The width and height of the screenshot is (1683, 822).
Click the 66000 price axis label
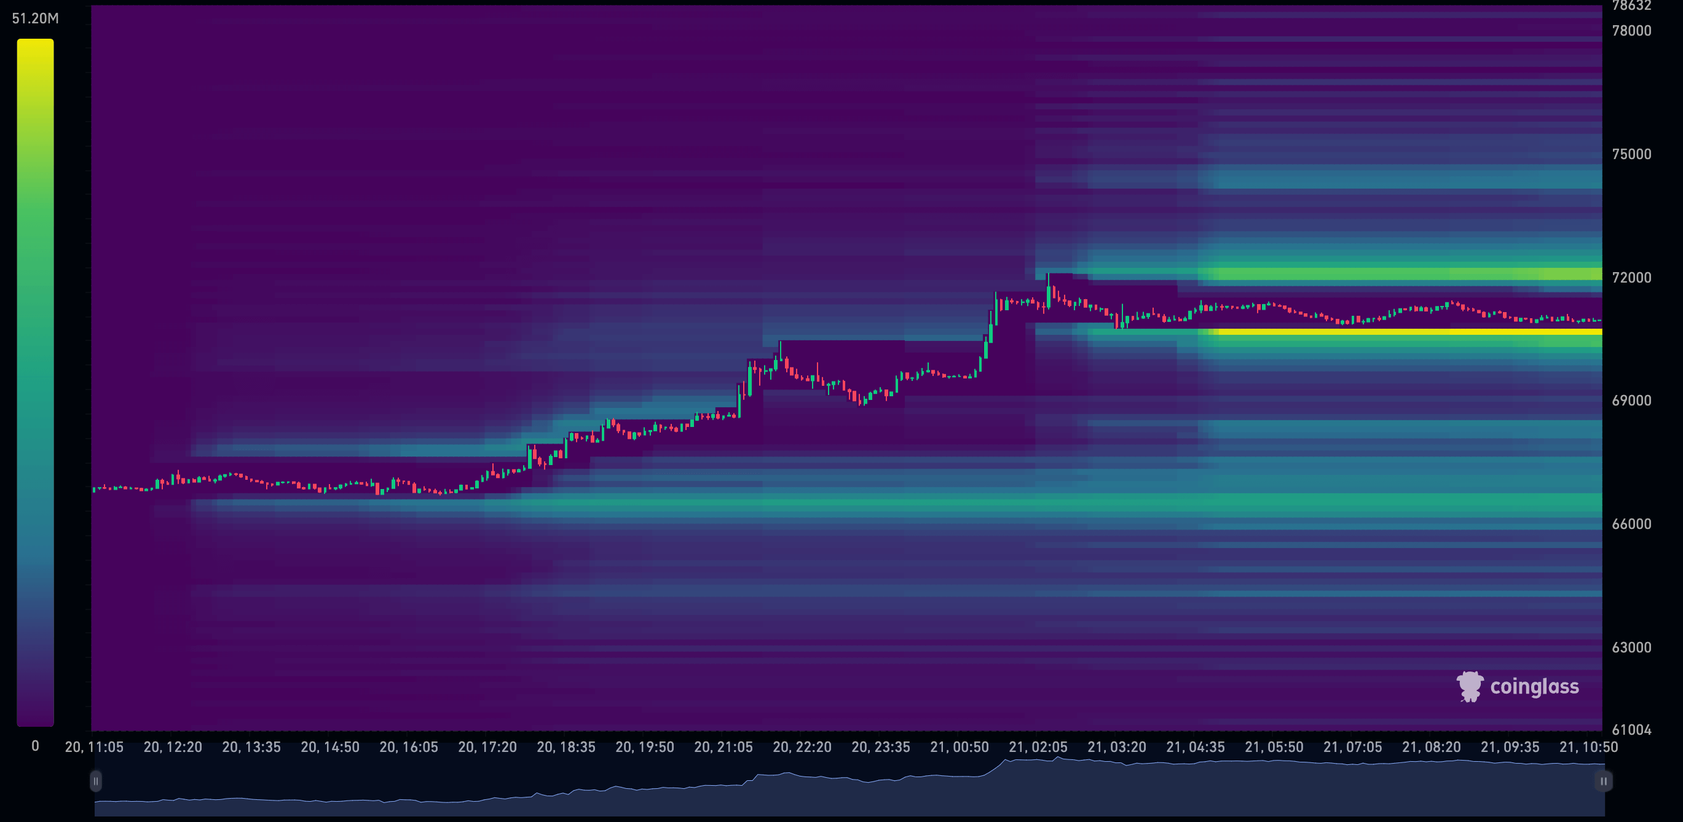click(1631, 524)
